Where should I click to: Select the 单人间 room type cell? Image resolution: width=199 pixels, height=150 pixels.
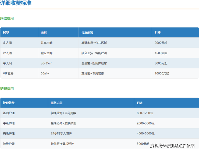(7, 63)
